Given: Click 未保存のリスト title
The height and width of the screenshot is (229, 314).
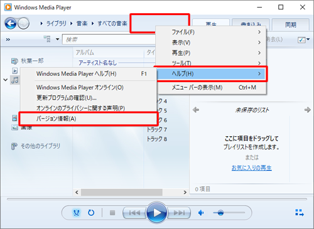Looking at the screenshot, I should (x=252, y=110).
